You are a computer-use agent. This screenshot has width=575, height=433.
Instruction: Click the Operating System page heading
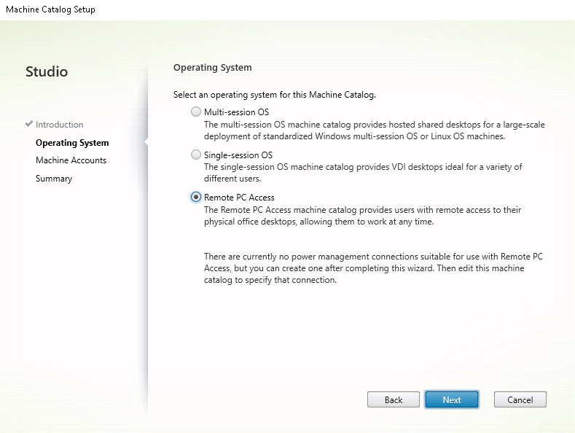pyautogui.click(x=213, y=68)
